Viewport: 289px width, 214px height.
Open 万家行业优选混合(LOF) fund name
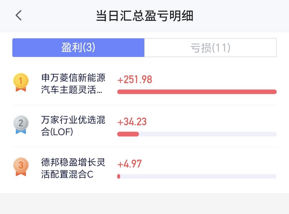73,126
